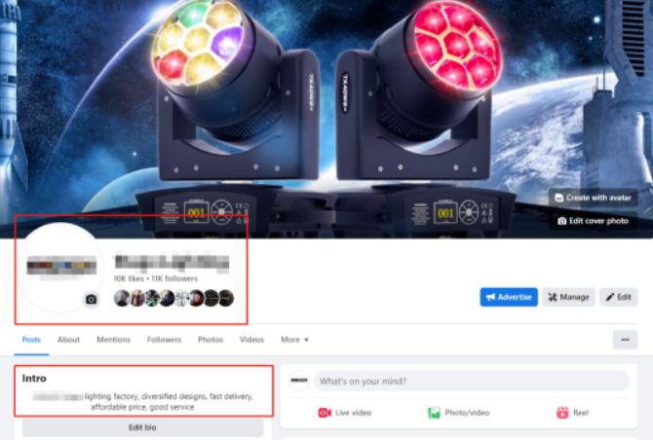Open the Mentions tab
The image size is (653, 440).
tap(114, 340)
